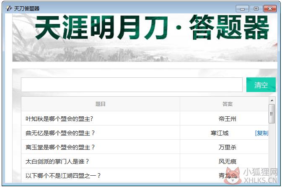
Task: Select question 太白剑派的掌门人是谁?
Action: tap(57, 161)
